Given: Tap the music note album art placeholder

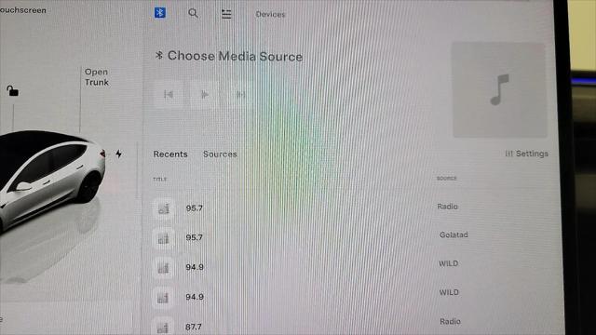Looking at the screenshot, I should click(499, 89).
